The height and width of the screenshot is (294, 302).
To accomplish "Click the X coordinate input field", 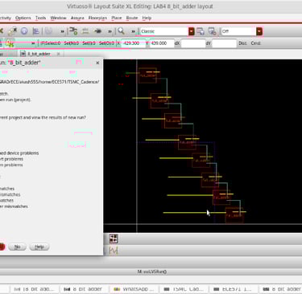I will pos(134,43).
